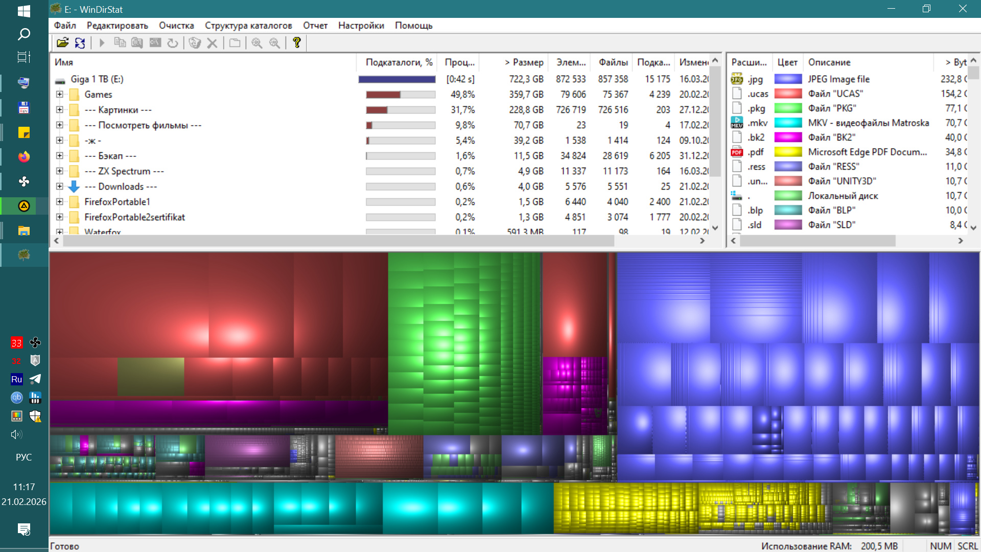Click the Open drive toolbar icon

(62, 43)
